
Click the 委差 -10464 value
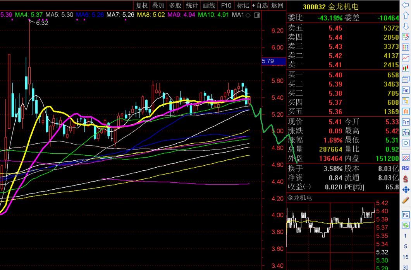pos(388,18)
